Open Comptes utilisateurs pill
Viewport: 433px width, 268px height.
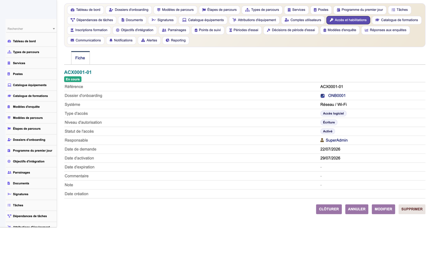pos(303,20)
